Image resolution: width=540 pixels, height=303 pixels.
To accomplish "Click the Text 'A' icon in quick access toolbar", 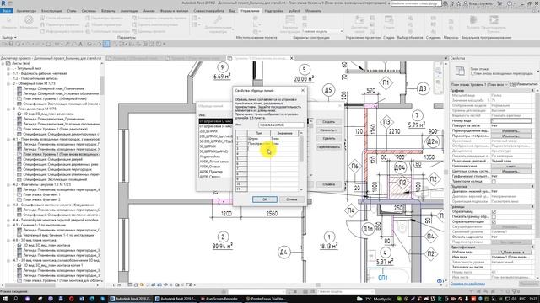I will point(81,44).
